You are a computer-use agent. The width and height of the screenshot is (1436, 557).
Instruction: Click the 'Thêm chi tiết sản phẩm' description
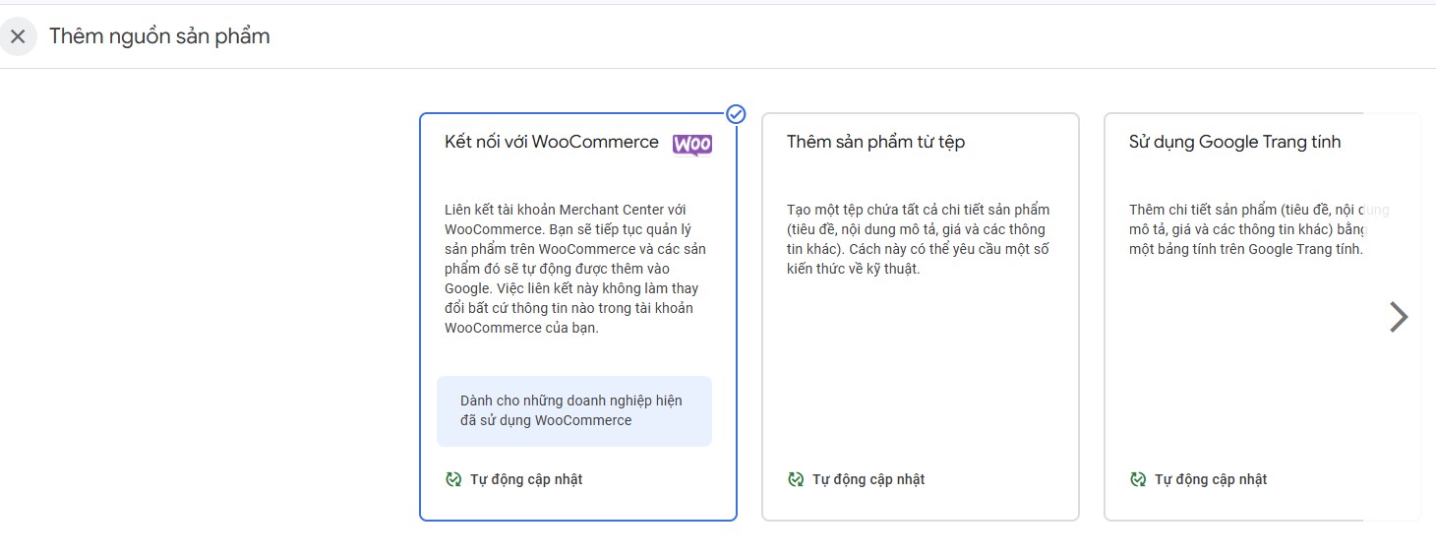click(1259, 229)
